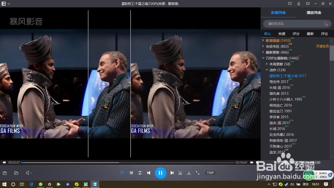The image size is (334, 188).
Task: Select 星际特工:千星之城 2017 in list
Action: click(x=288, y=76)
